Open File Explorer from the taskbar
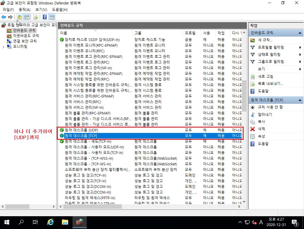Viewport: 304px width, 229px height. 65,222
